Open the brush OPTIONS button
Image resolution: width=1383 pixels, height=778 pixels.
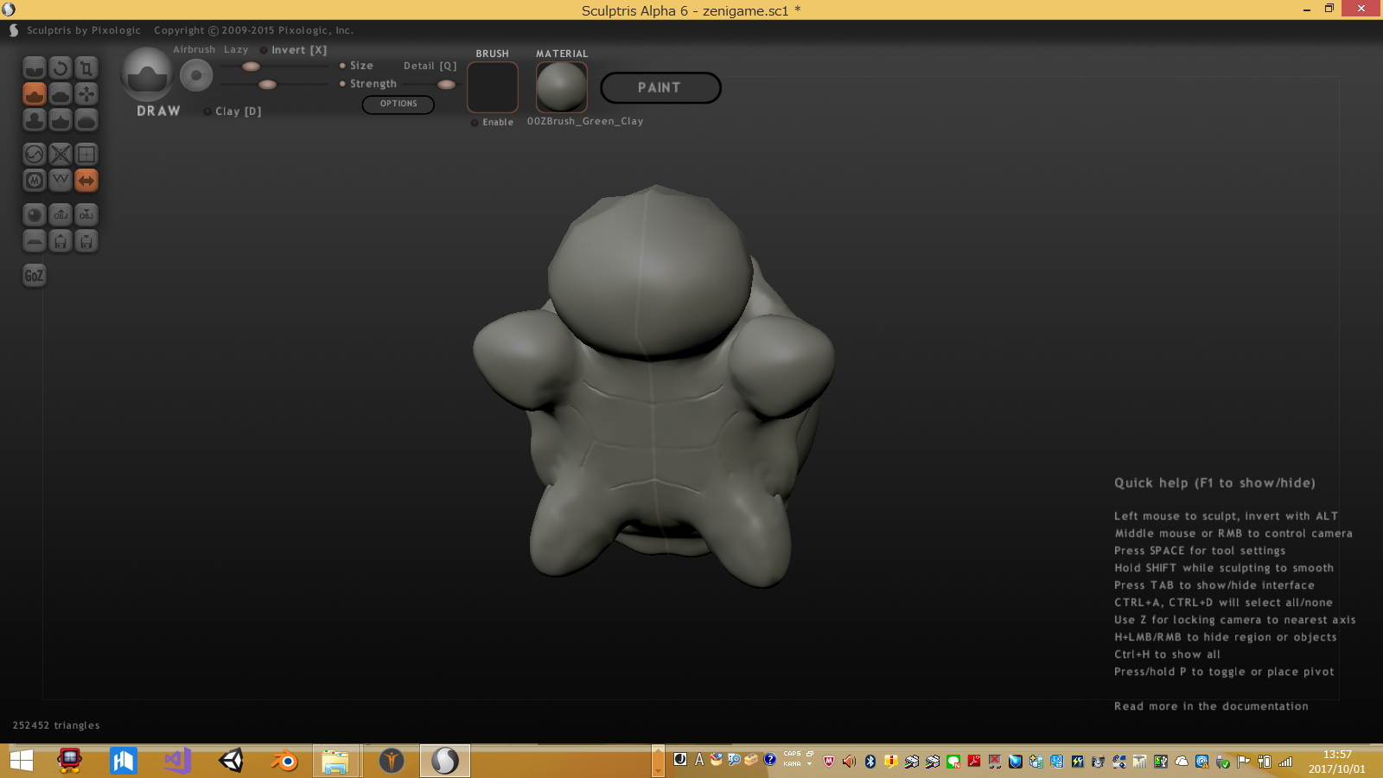tap(398, 104)
